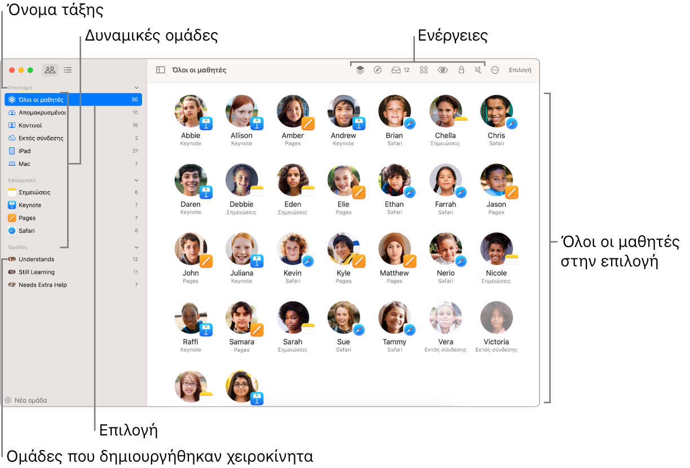690x468 pixels.
Task: Select student Nerio's avatar
Action: 446,249
